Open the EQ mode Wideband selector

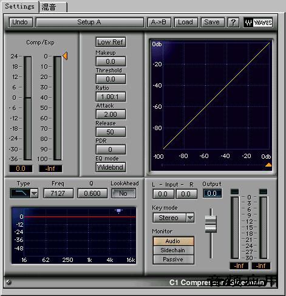click(111, 167)
